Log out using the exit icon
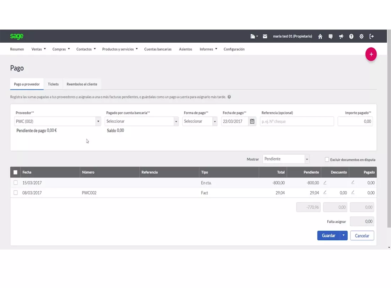The height and width of the screenshot is (288, 391). coord(371,36)
